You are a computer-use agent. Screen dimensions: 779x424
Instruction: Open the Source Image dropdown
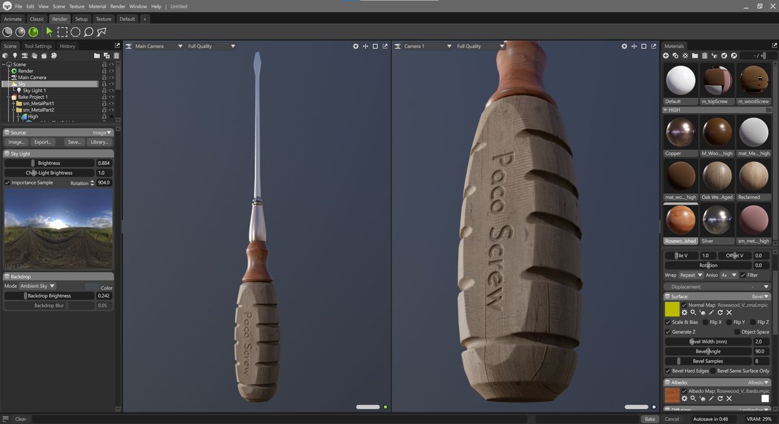coord(103,132)
